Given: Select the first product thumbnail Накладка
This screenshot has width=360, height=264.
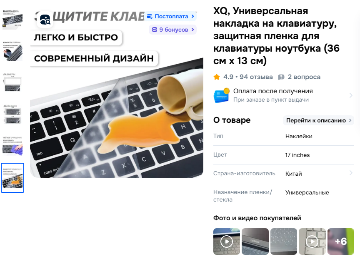Looking at the screenshot, I should click(12, 19).
